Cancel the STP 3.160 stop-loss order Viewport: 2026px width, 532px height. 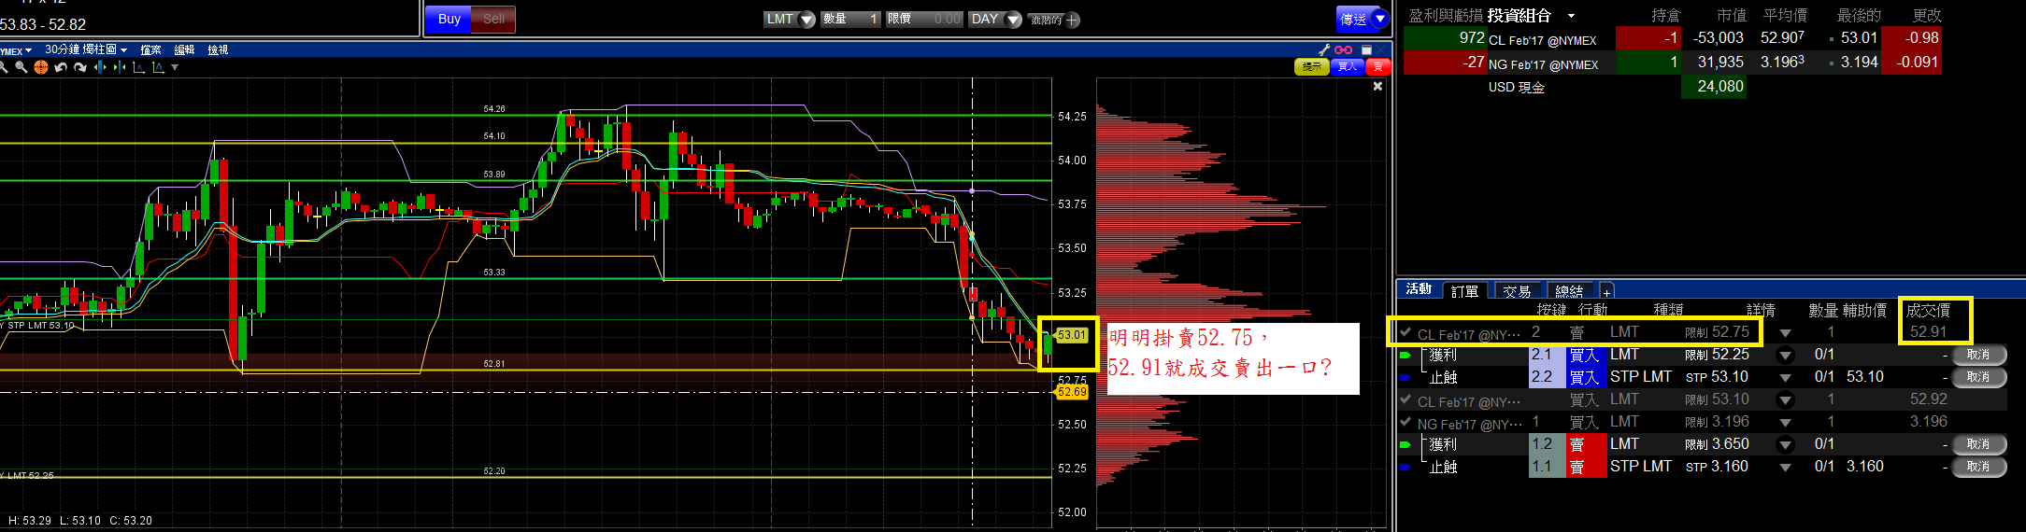point(1978,467)
